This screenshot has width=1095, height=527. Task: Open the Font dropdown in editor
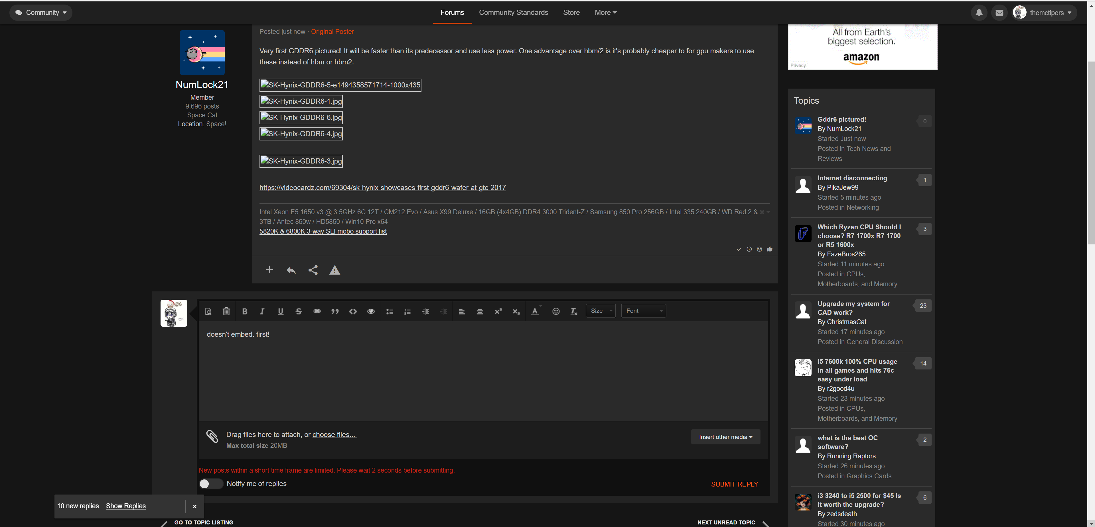[x=644, y=311]
